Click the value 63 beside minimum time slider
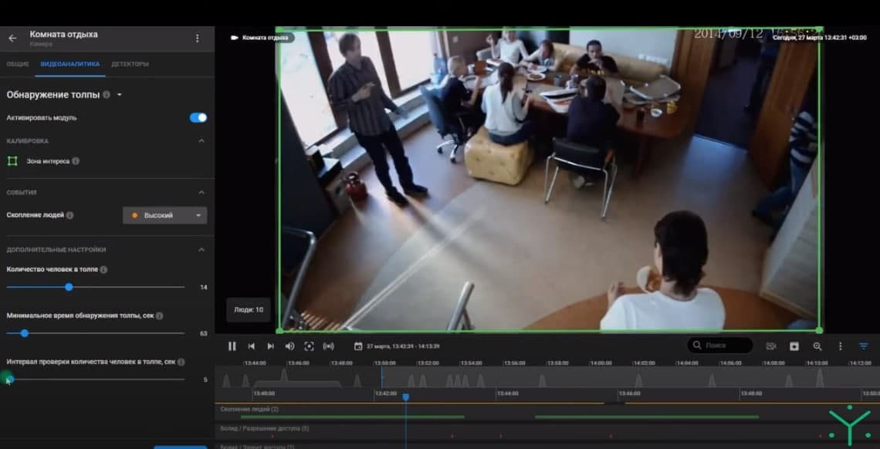Screen dimensions: 880x449 pos(203,333)
